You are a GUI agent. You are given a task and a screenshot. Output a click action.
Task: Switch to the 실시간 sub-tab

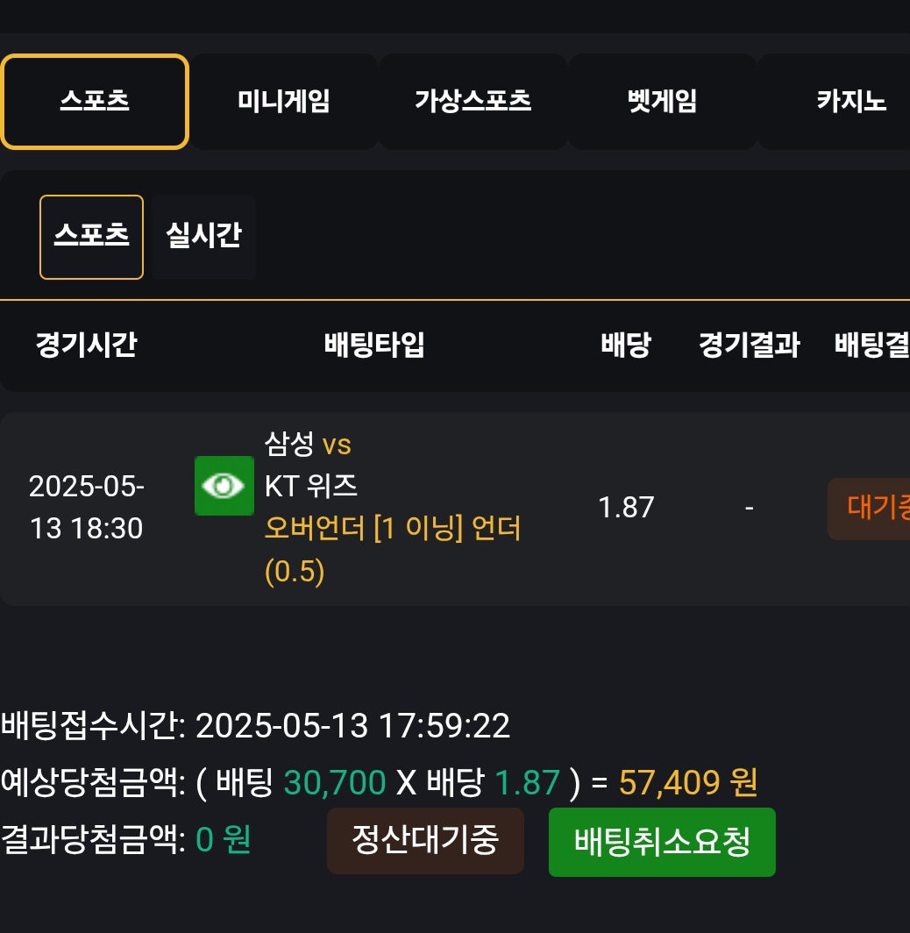tap(203, 237)
